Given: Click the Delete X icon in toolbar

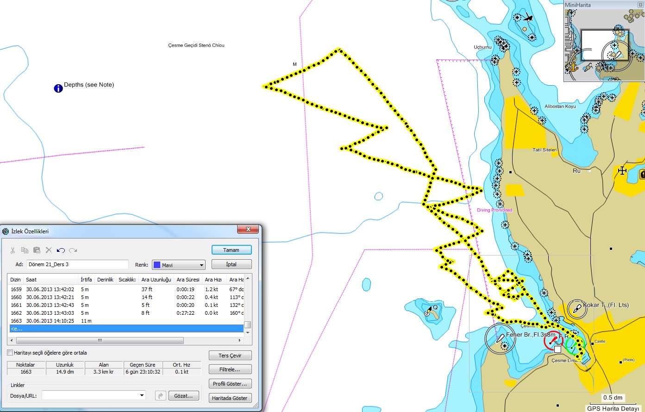Looking at the screenshot, I should pos(49,250).
